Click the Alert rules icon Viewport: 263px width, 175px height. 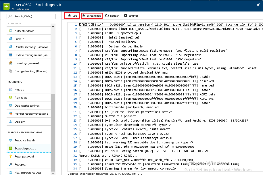(11, 97)
